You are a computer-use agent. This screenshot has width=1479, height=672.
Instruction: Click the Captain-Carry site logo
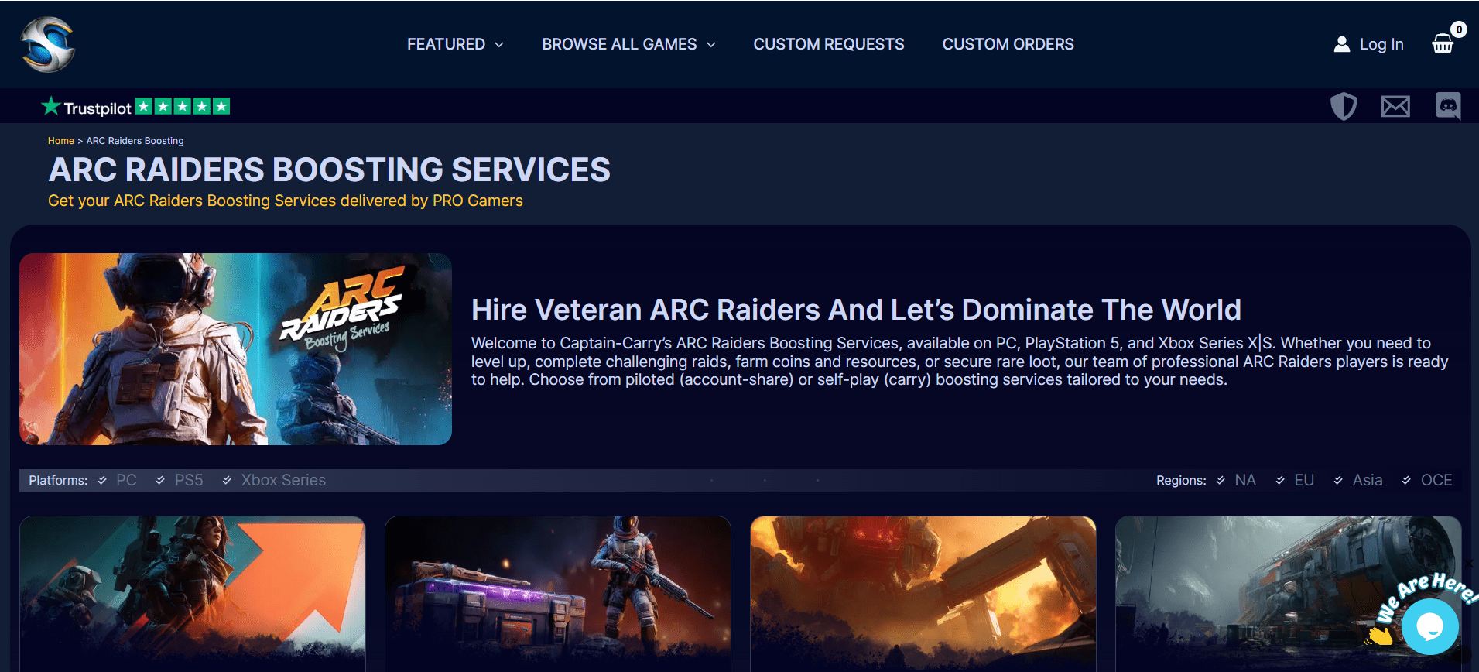[48, 44]
